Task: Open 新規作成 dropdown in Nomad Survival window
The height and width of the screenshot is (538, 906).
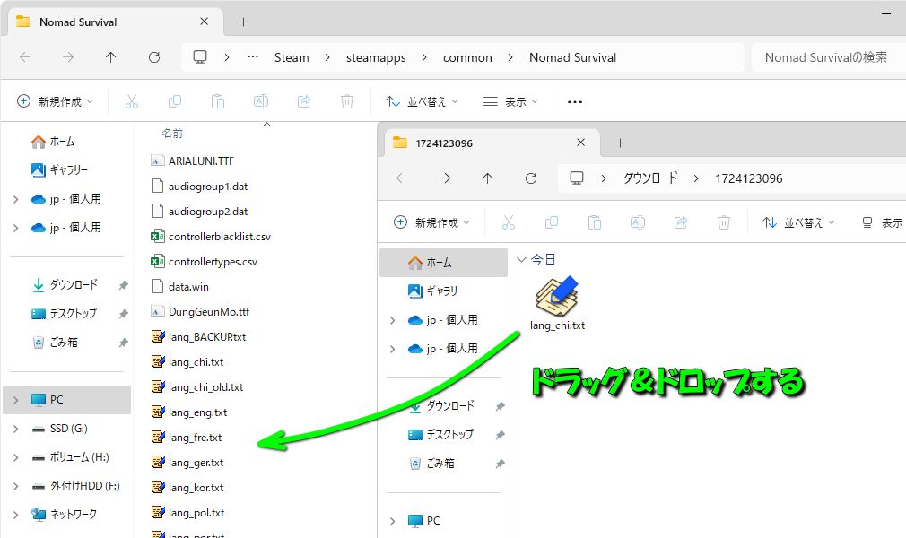Action: point(55,101)
